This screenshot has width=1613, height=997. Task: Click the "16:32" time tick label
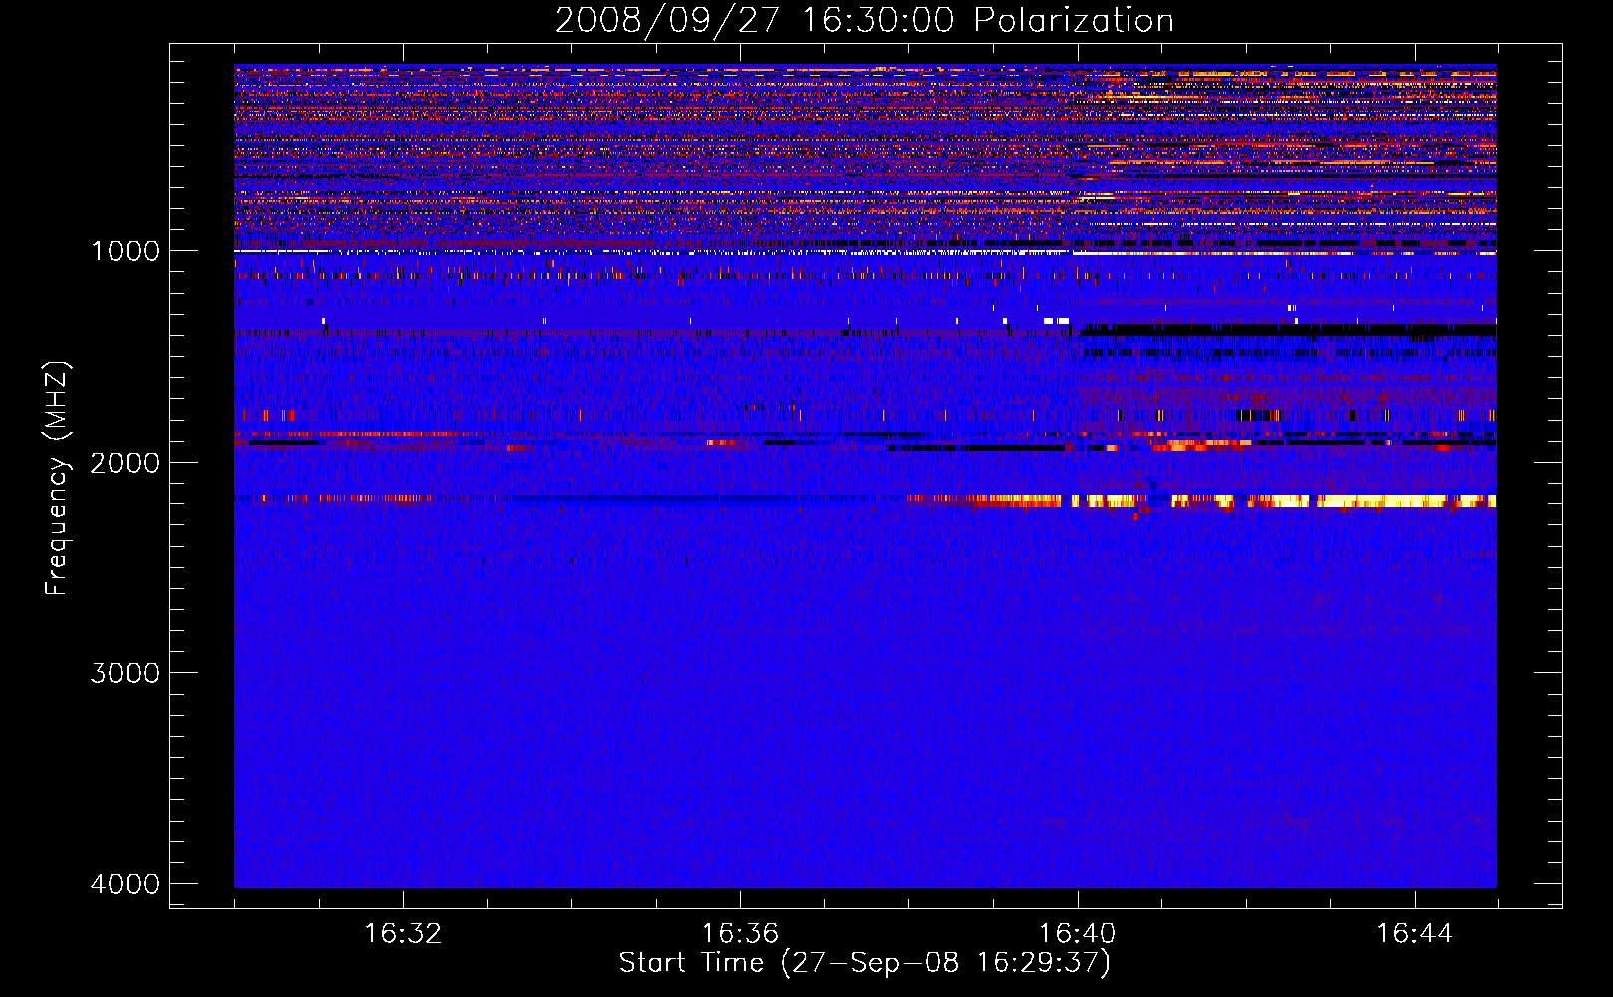click(x=403, y=934)
